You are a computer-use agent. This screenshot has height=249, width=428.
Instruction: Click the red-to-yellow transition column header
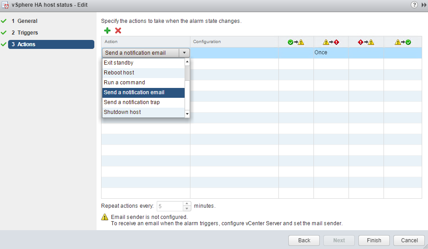(366, 42)
